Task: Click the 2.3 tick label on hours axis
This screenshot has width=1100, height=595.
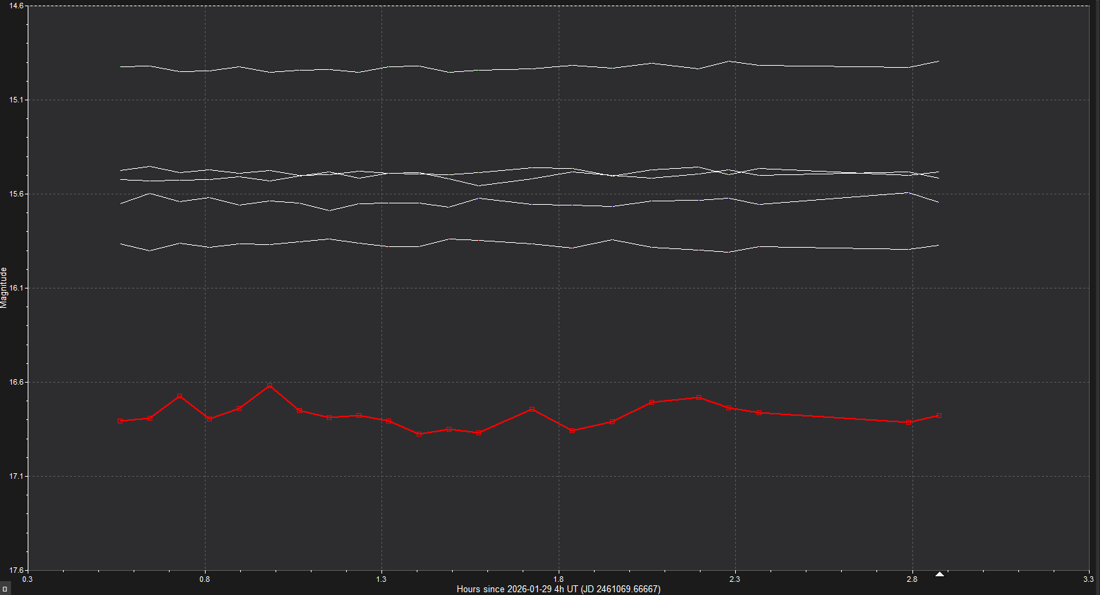Action: tap(734, 579)
